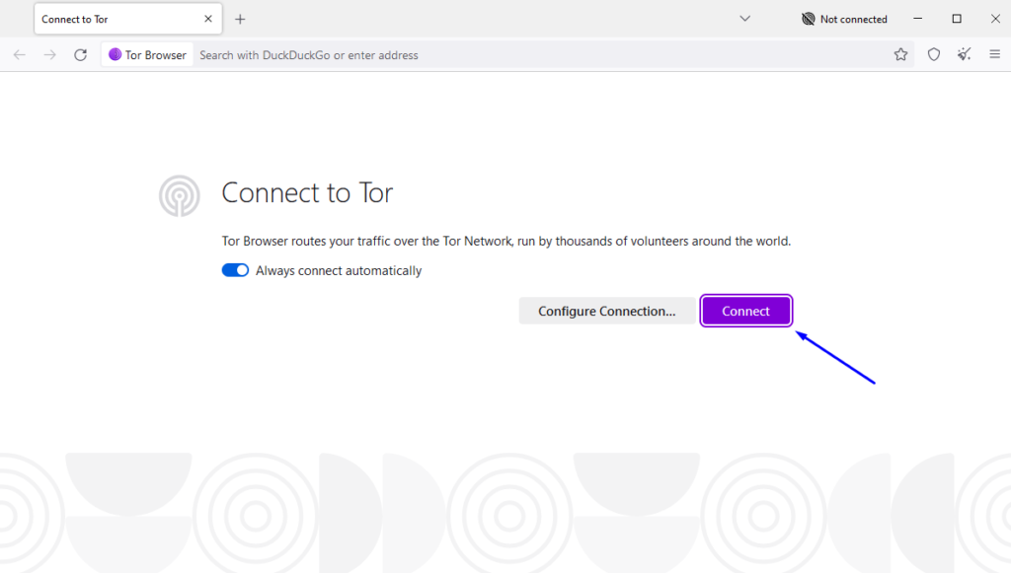This screenshot has height=573, width=1011.
Task: Click the 'Connect to Tor' page heading
Action: click(x=307, y=192)
